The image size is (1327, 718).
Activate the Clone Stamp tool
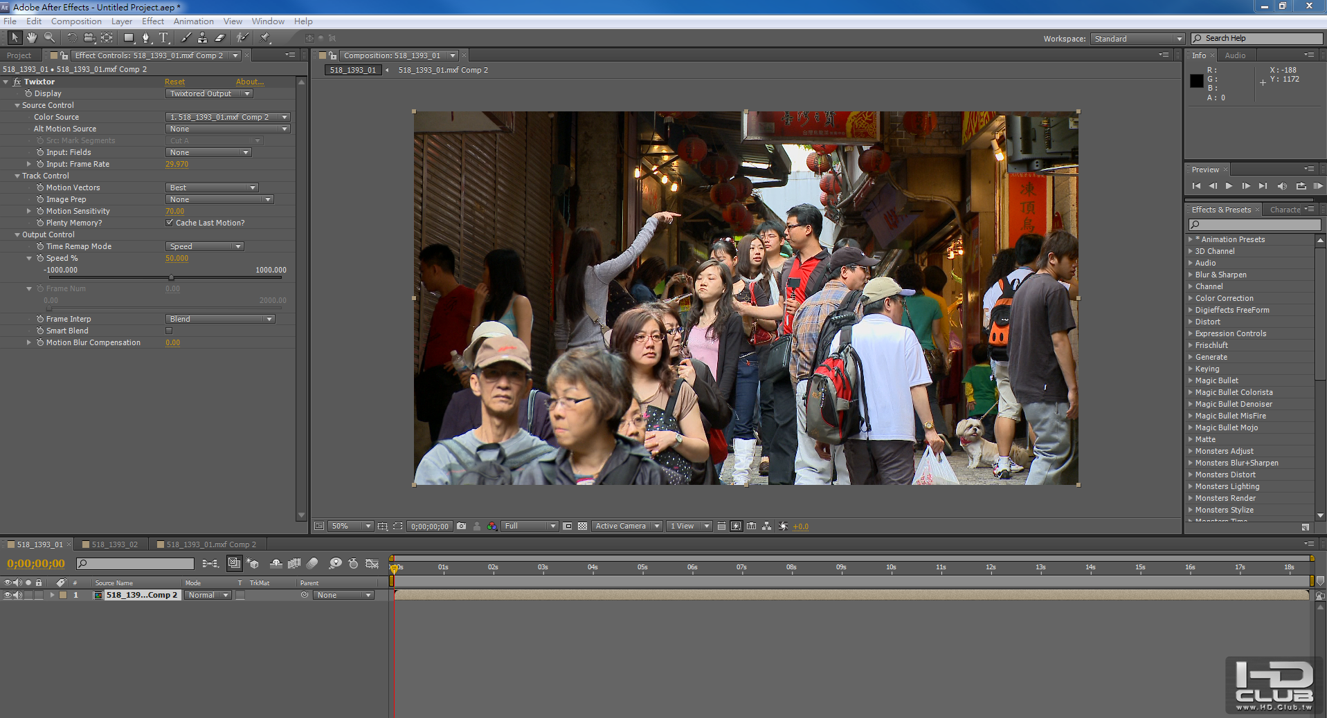pos(202,38)
